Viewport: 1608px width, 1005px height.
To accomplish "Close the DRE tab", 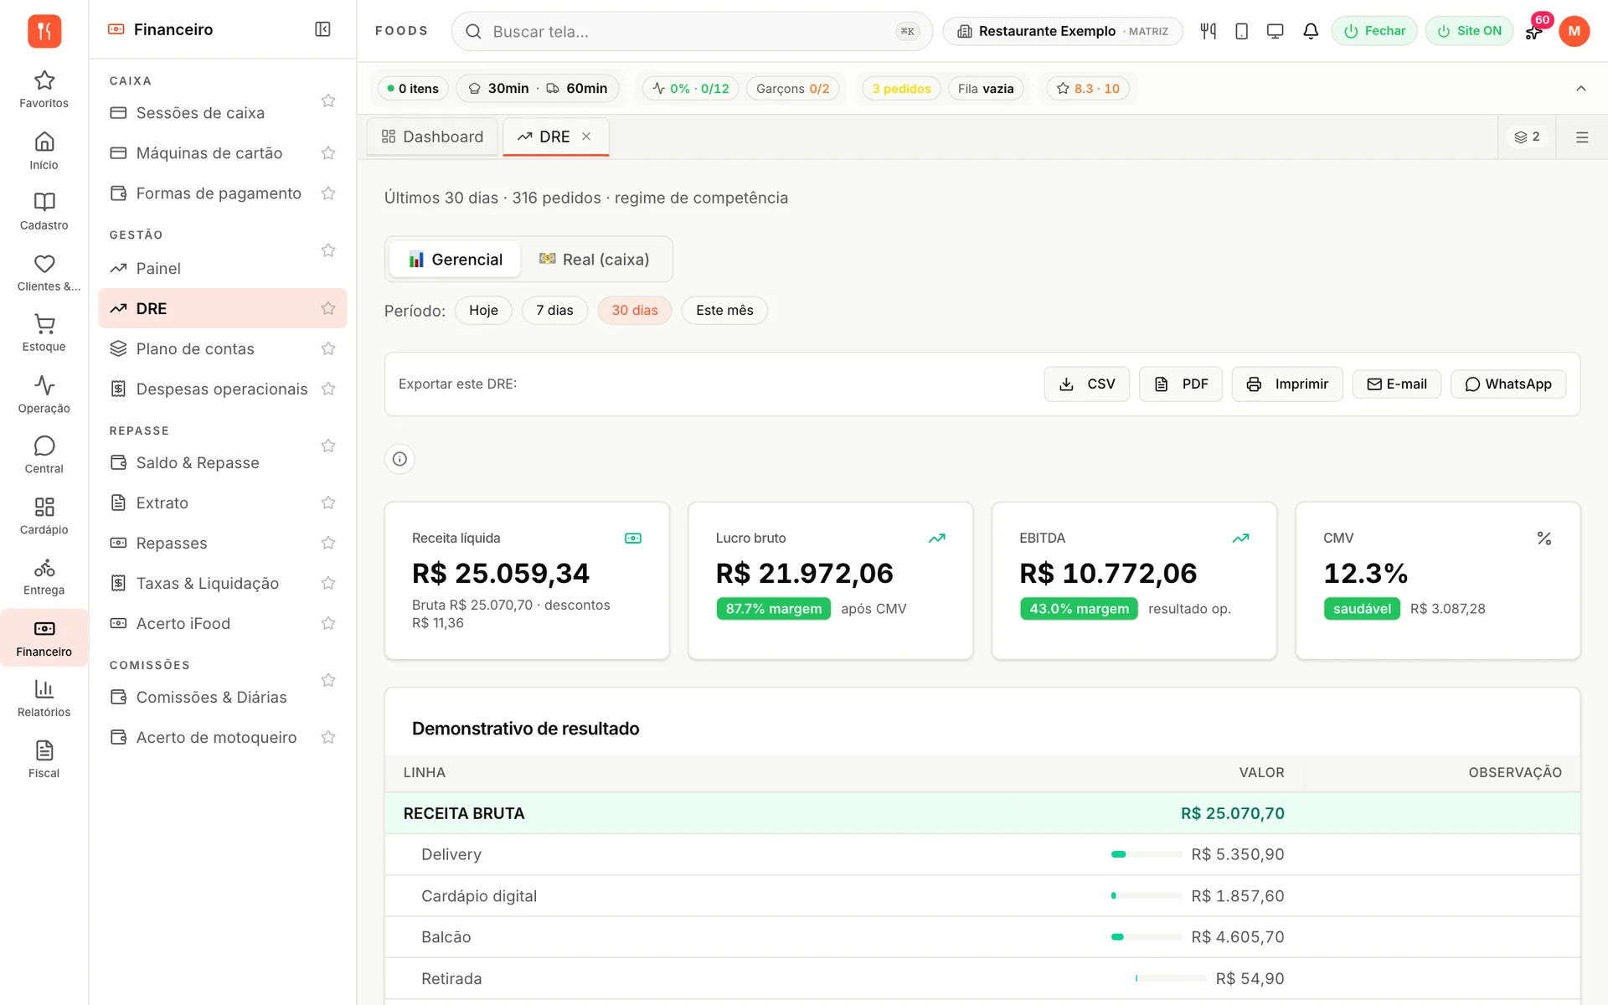I will click(586, 137).
